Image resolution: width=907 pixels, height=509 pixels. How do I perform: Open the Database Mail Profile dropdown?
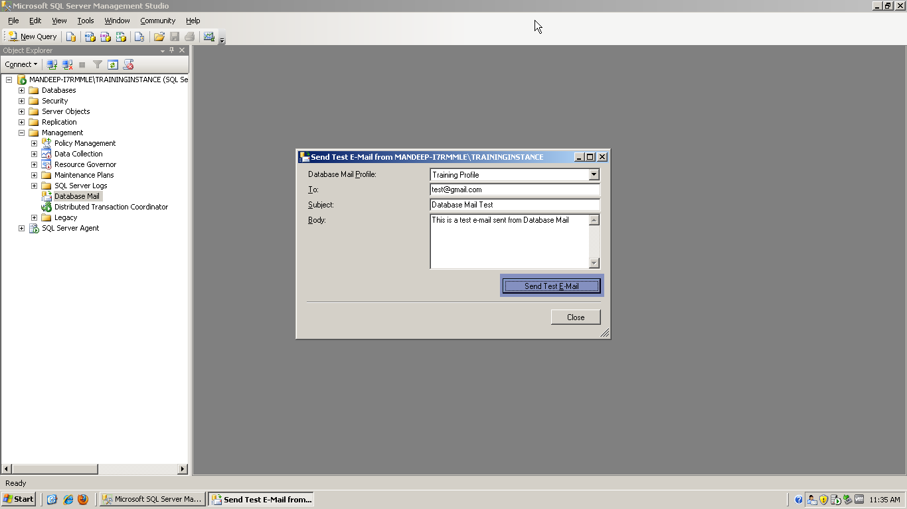click(594, 175)
